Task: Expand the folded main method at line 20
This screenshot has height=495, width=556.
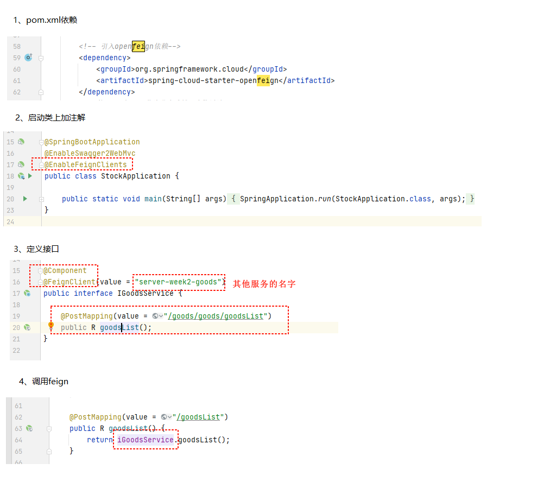Action: (x=41, y=199)
